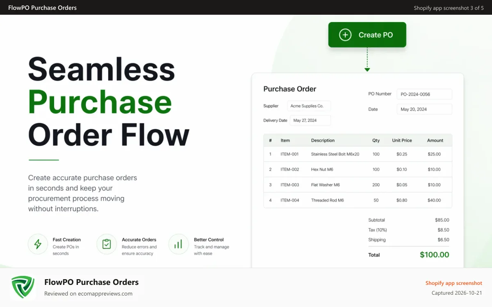Click the Shopify app screenshot 3 of 5 label
Image resolution: width=492 pixels, height=307 pixels.
(x=449, y=8)
